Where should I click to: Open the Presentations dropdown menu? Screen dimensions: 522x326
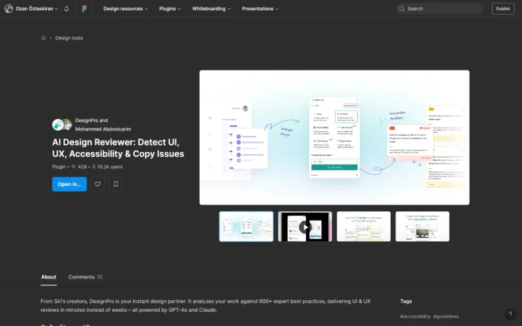point(260,9)
